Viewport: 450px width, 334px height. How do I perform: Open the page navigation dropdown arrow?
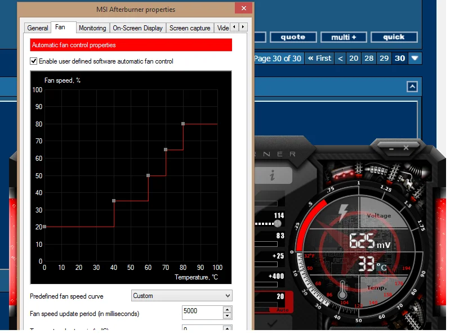coord(415,58)
